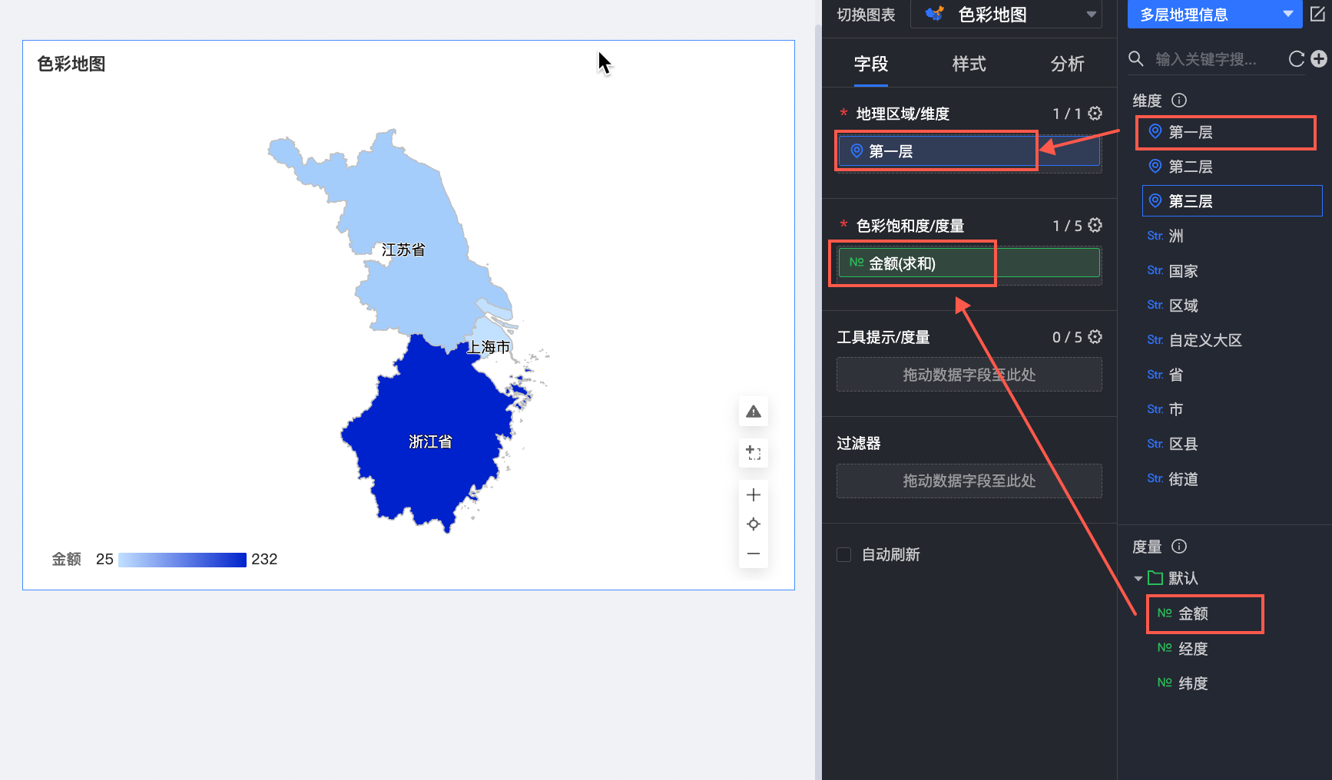
Task: Zoom in on the map with plus
Action: pyautogui.click(x=754, y=494)
